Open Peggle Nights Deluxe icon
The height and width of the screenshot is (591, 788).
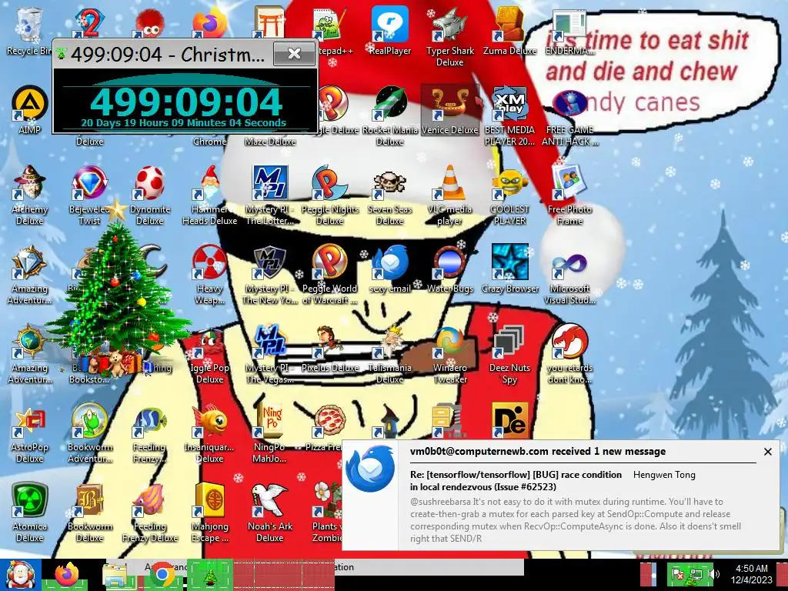329,195
